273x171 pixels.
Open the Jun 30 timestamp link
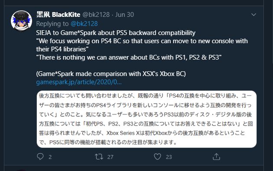(x=124, y=15)
